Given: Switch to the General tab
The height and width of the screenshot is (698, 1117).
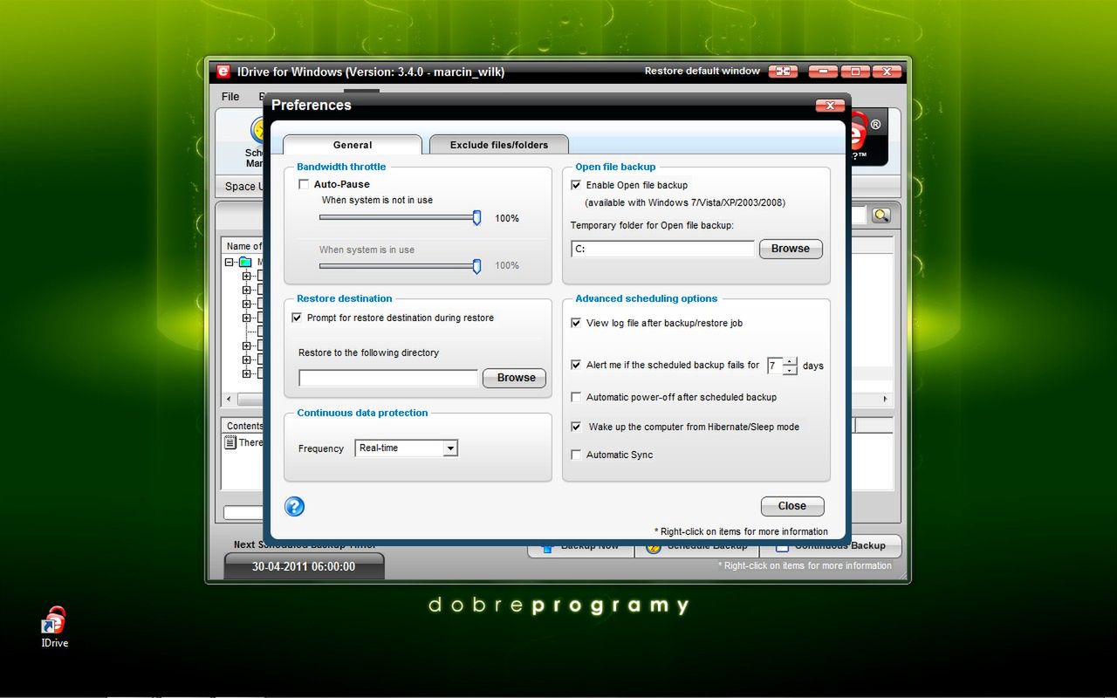Looking at the screenshot, I should (353, 145).
